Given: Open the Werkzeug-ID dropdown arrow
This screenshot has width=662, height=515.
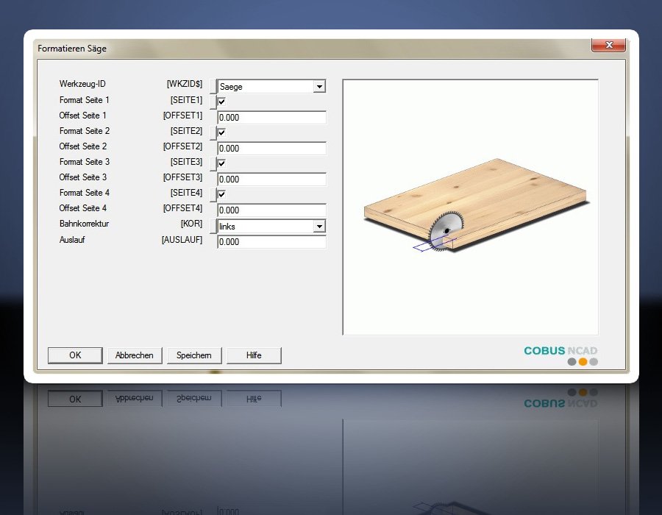Looking at the screenshot, I should 320,86.
